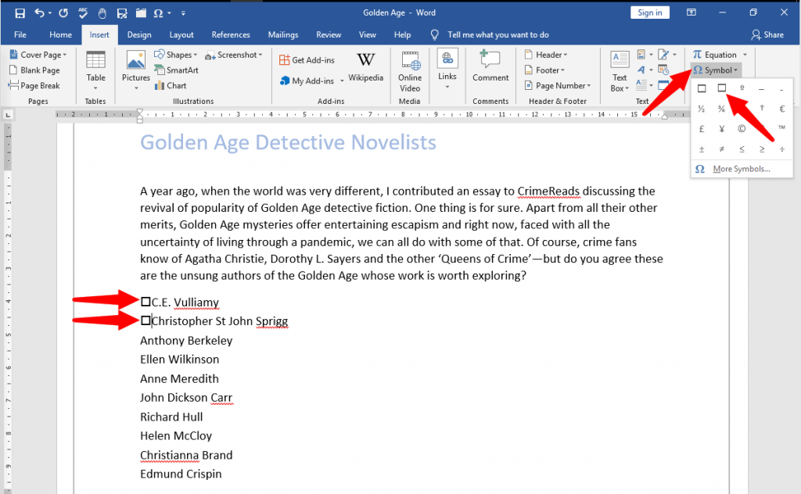Open Customize Quick Access Toolbar menu

(x=183, y=13)
